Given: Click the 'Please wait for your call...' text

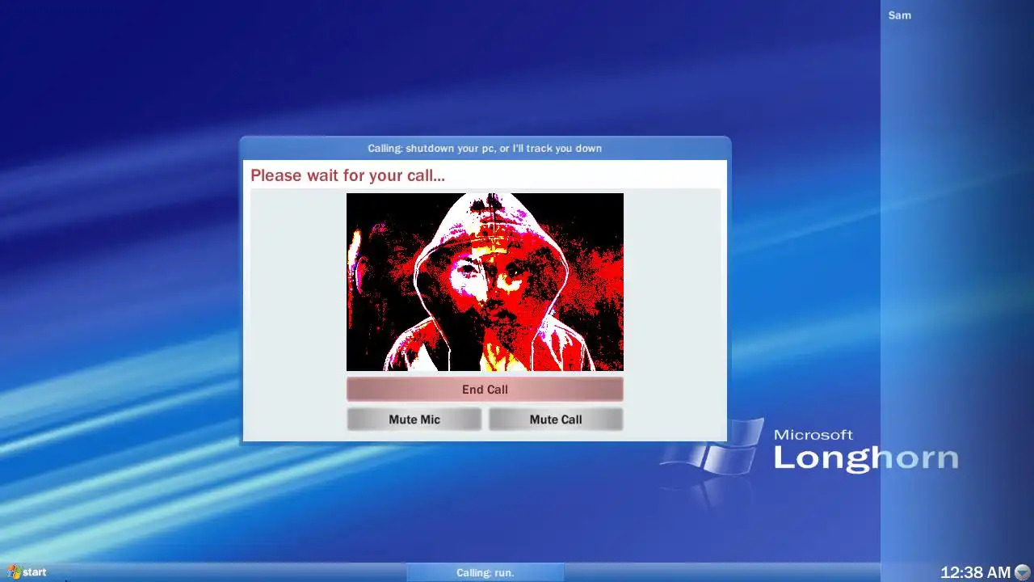Looking at the screenshot, I should pos(347,175).
